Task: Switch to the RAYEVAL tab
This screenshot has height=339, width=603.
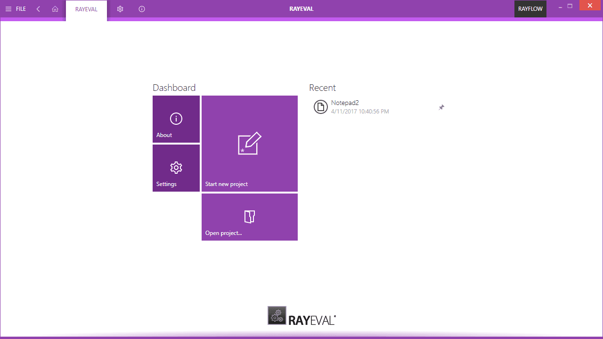Action: (86, 9)
